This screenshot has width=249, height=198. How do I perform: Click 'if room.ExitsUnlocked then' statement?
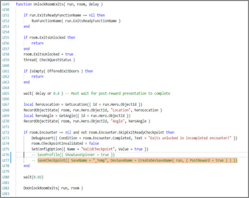[49, 37]
